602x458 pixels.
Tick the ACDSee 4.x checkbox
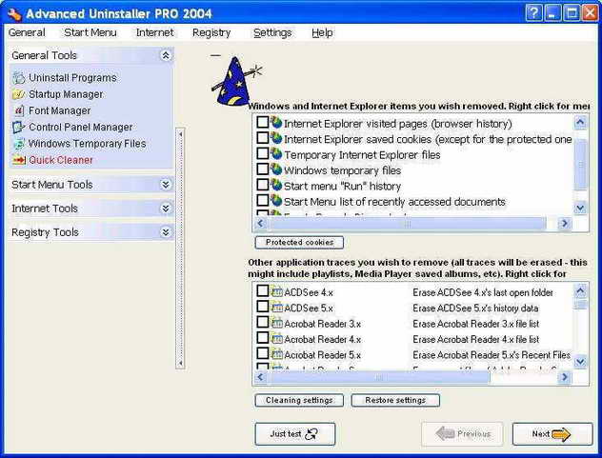pos(263,291)
